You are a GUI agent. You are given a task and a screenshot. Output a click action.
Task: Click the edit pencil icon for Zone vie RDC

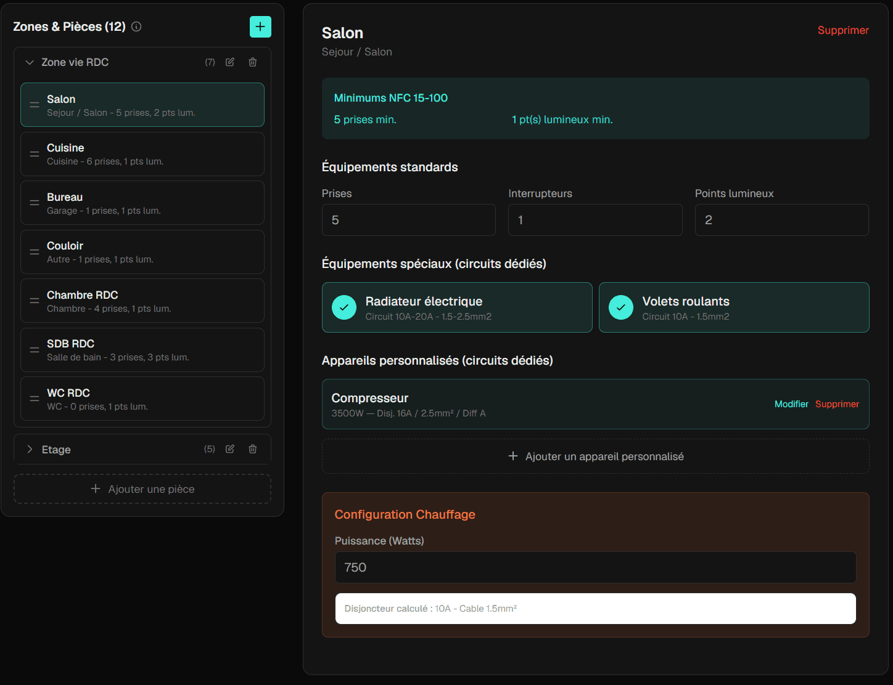[x=229, y=62]
